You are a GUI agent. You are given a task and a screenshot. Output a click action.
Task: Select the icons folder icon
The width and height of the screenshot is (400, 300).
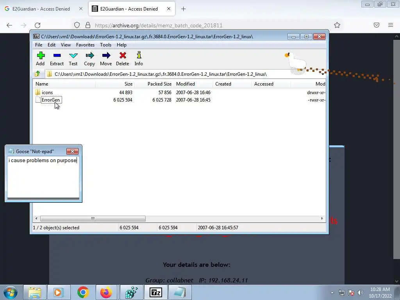(38, 92)
